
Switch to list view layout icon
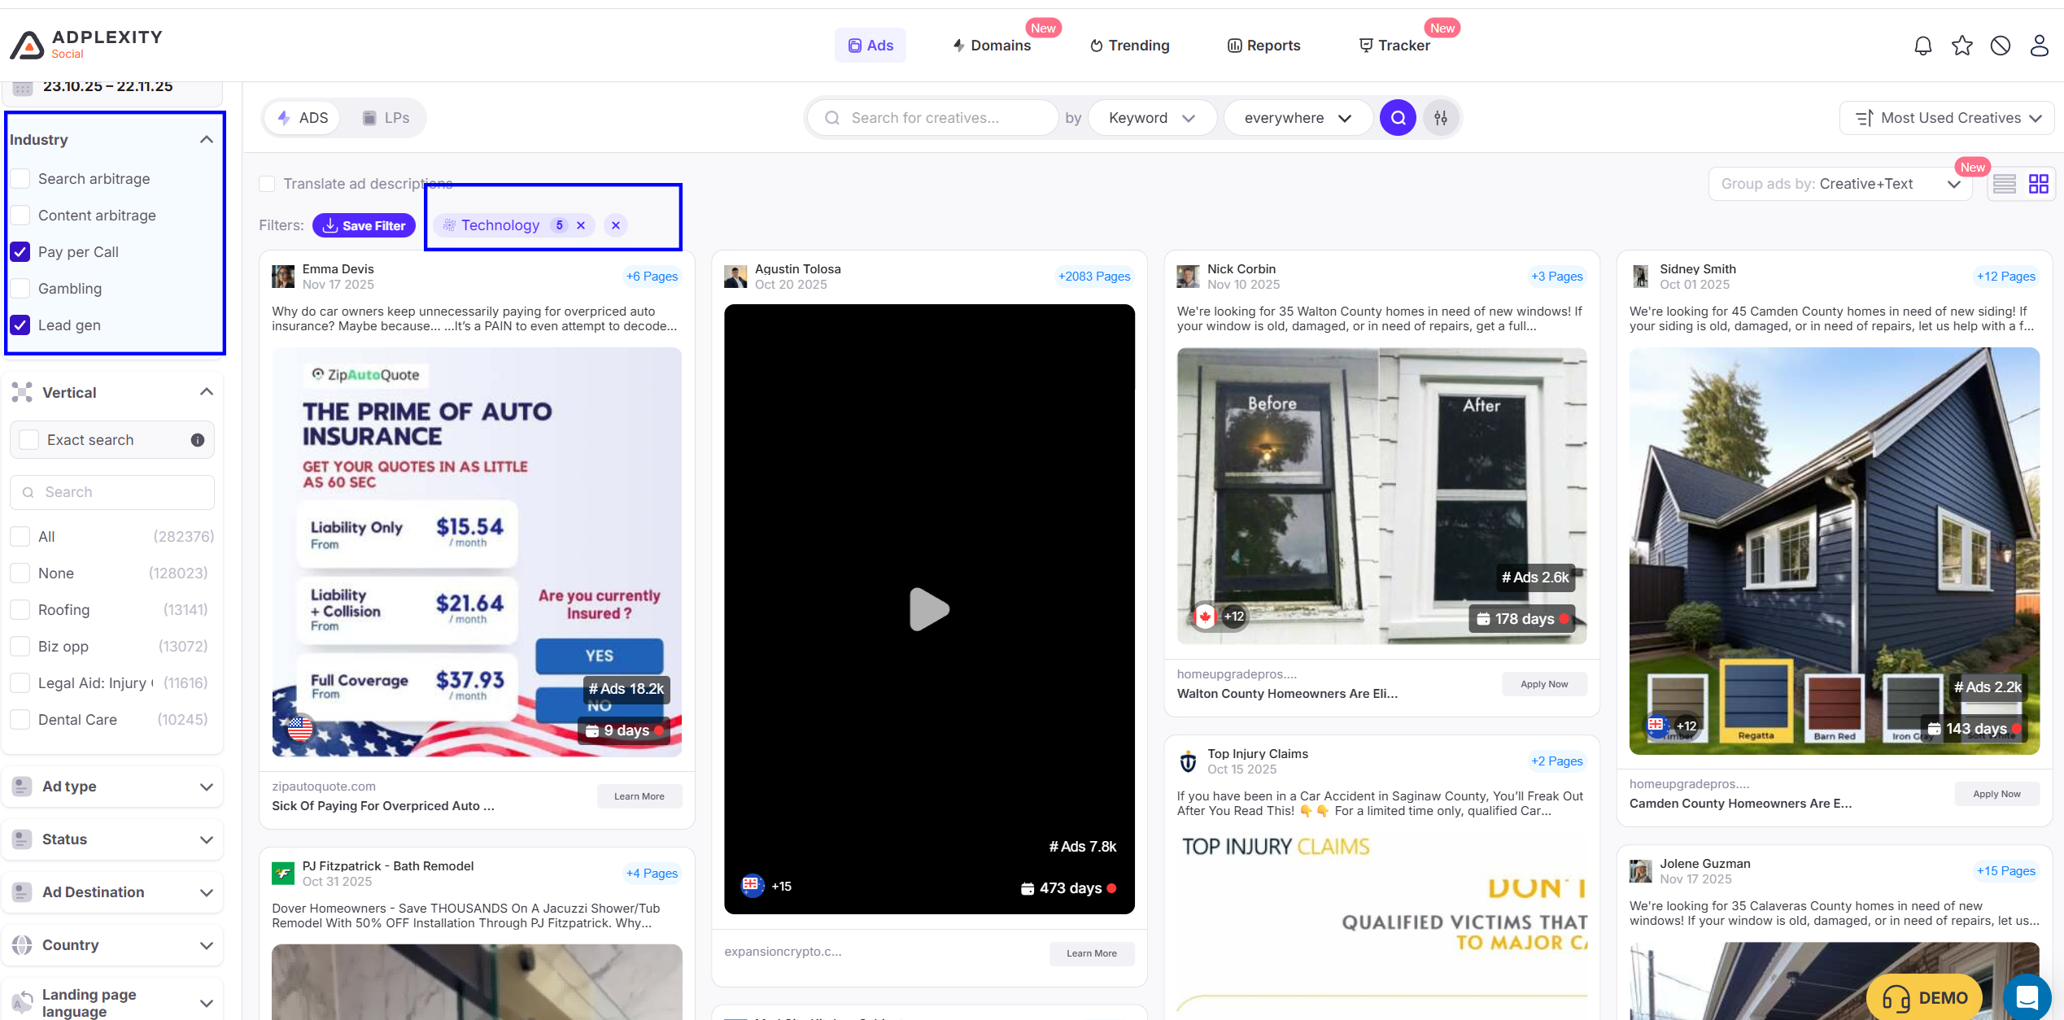[2004, 184]
